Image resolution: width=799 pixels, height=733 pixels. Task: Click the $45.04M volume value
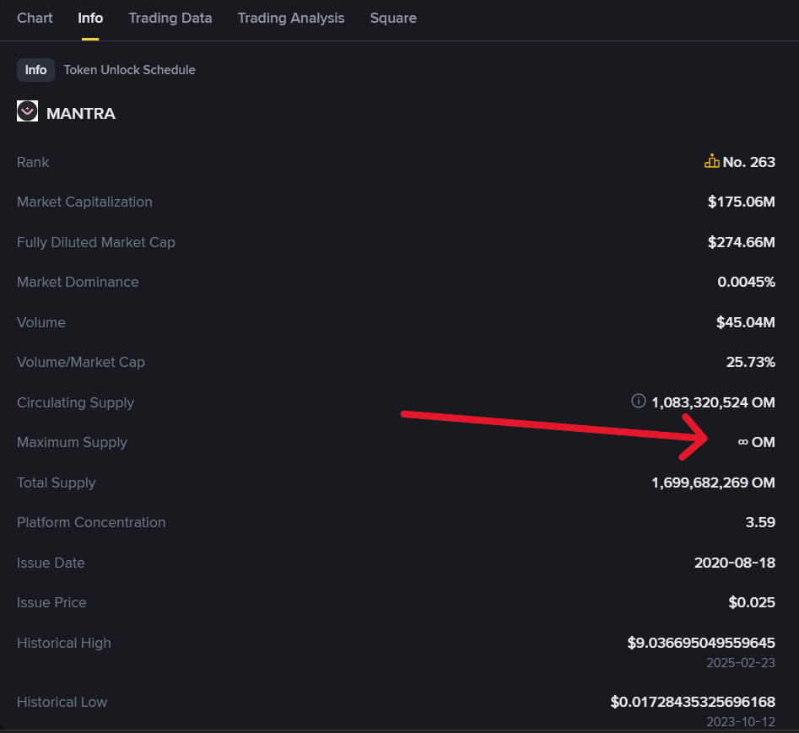[x=745, y=322]
